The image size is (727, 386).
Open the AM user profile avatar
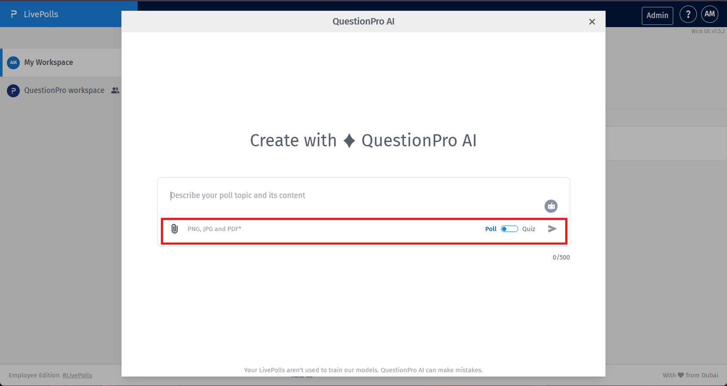pos(710,15)
